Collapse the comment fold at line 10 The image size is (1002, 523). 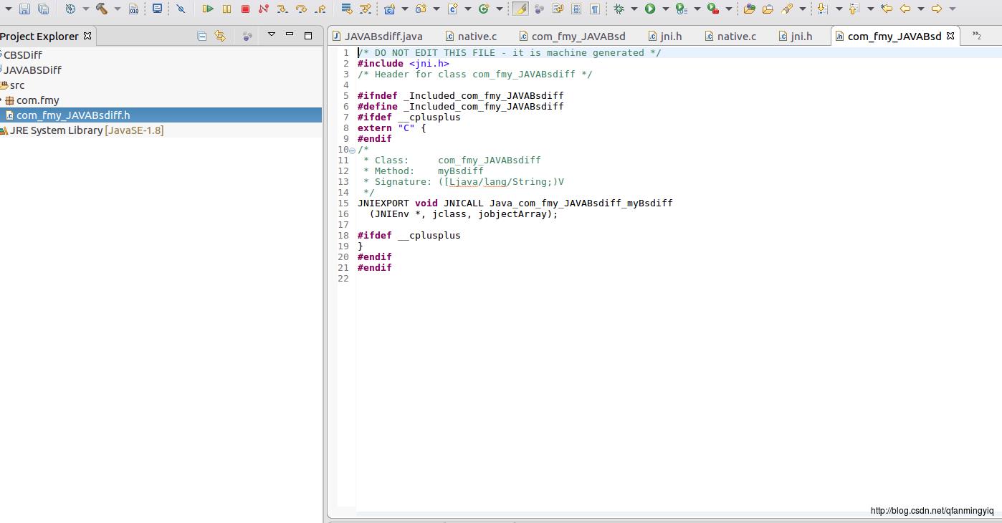tap(352, 150)
